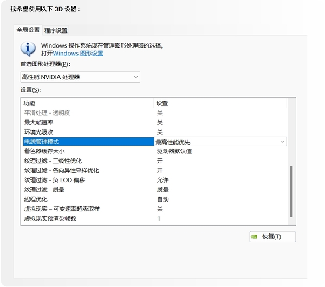Select the 平滑处理 - 透明度 row

pyautogui.click(x=154, y=113)
